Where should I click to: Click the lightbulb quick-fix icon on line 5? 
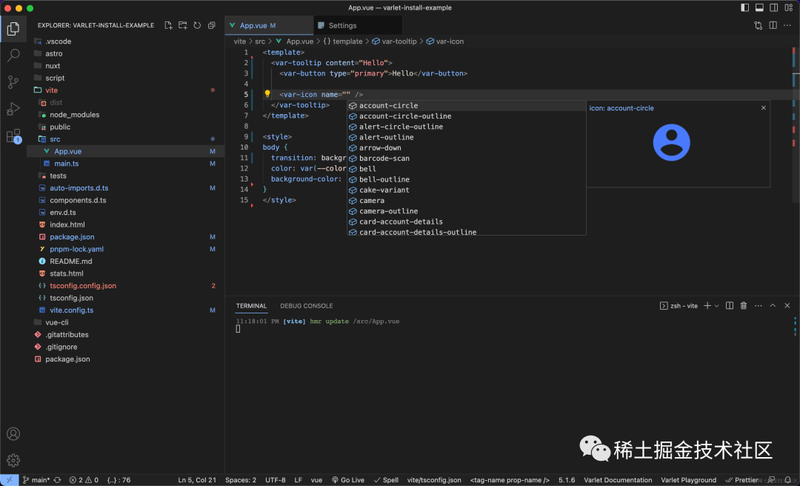click(267, 94)
